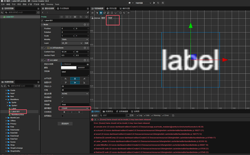Open the label color white swatch
This screenshot has width=250, height=155.
[69, 68]
